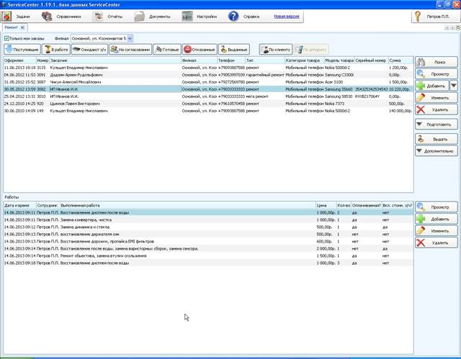
Task: Open the Задачи toolbar section
Action: coord(17,17)
